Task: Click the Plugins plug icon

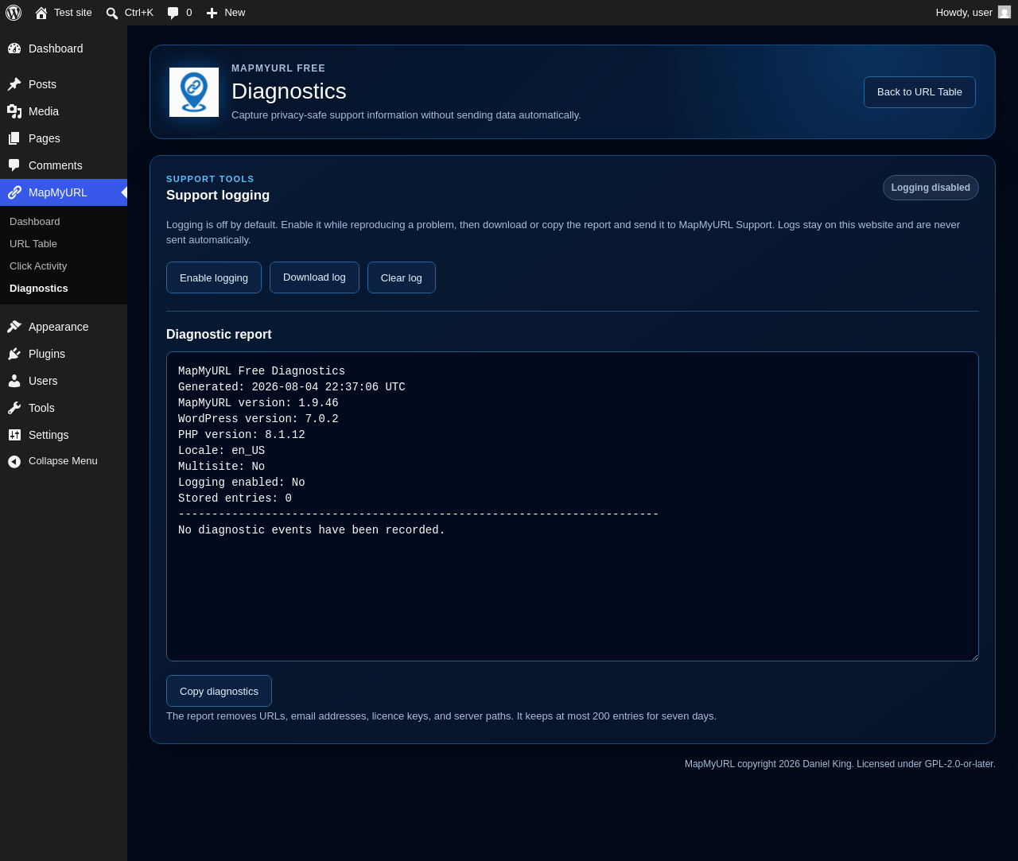Action: coord(14,354)
